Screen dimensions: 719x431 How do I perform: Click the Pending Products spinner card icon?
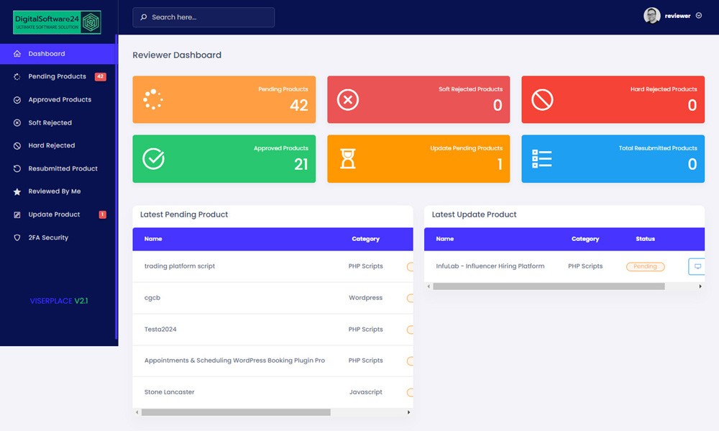(x=153, y=99)
